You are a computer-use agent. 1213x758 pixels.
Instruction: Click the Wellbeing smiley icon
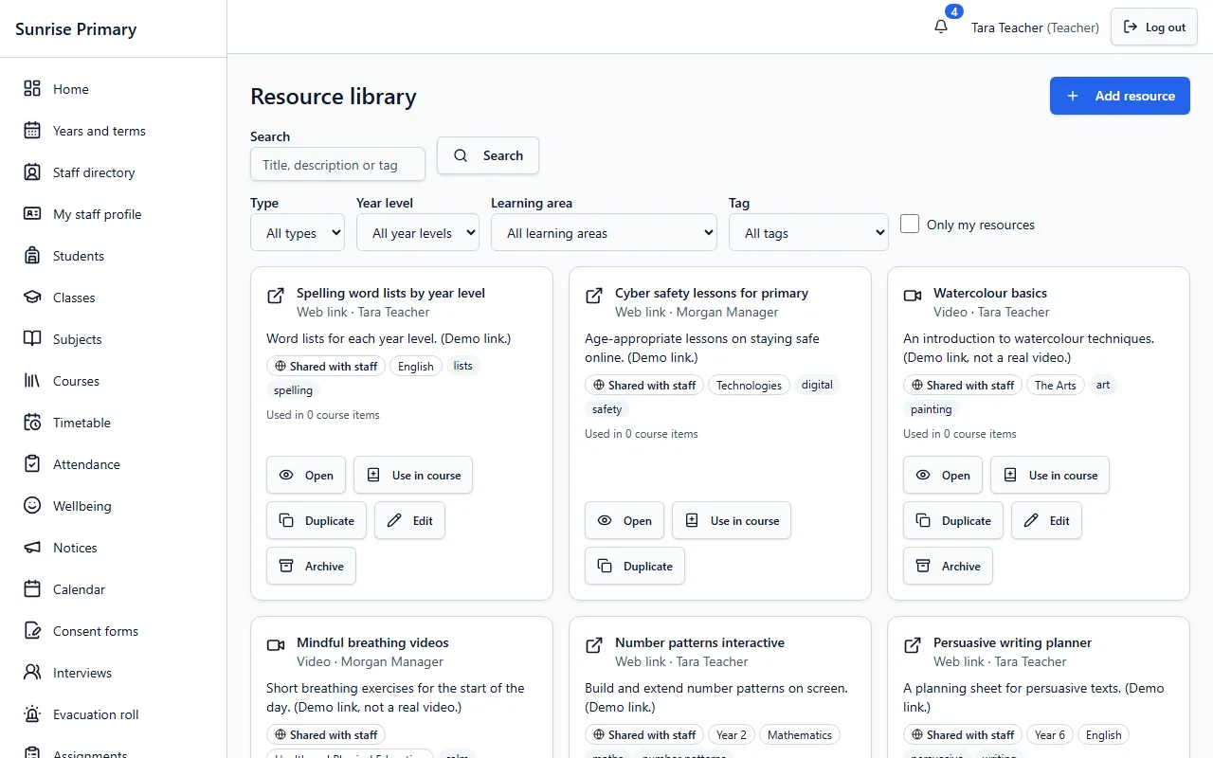coord(32,505)
